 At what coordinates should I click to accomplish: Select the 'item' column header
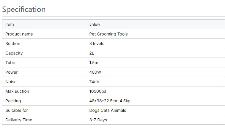click(x=10, y=24)
